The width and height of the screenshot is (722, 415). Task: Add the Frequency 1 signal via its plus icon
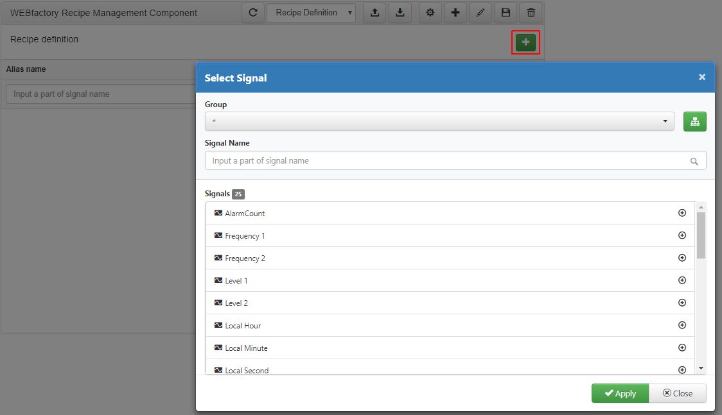(x=682, y=235)
